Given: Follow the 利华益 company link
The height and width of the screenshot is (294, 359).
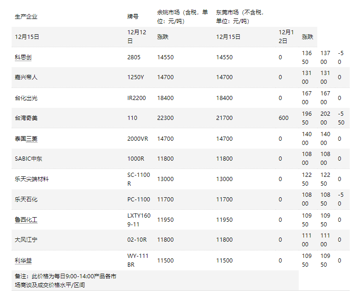Looking at the screenshot, I should tap(23, 261).
